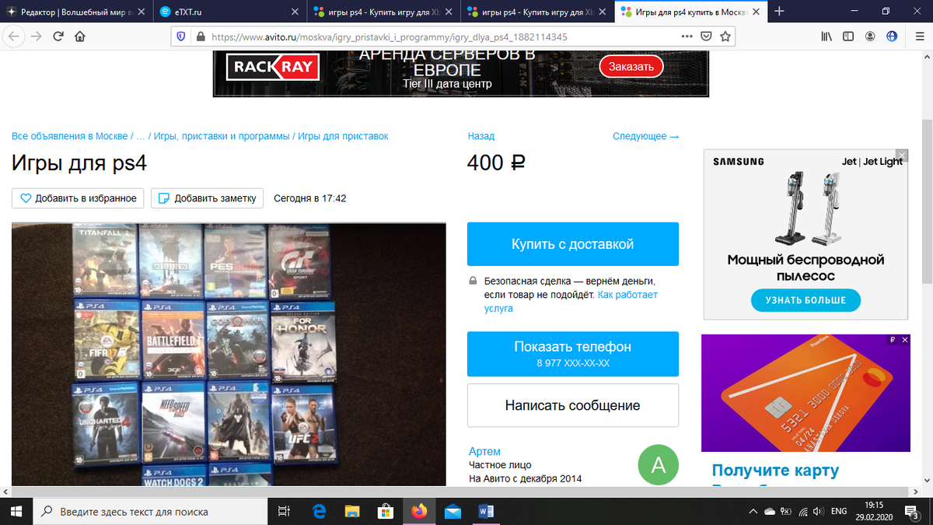The width and height of the screenshot is (933, 525).
Task: Open Firefox account icon
Action: (x=870, y=37)
